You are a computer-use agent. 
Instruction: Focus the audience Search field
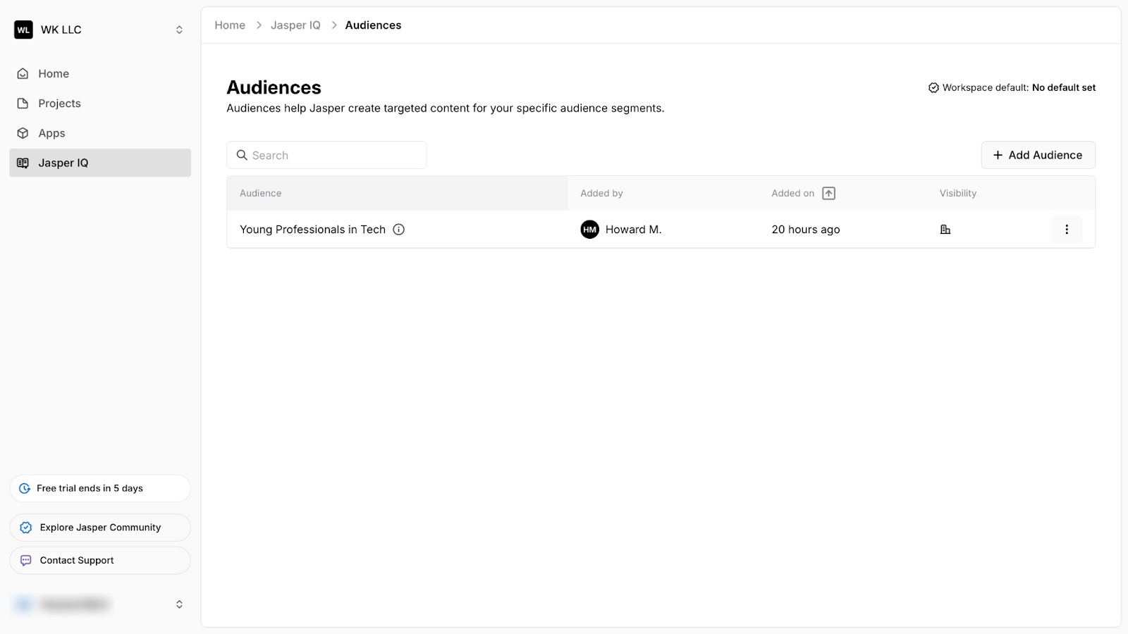click(326, 155)
